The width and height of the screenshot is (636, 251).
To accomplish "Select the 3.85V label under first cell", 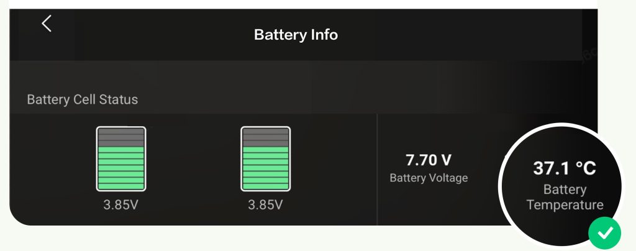I will (x=121, y=205).
